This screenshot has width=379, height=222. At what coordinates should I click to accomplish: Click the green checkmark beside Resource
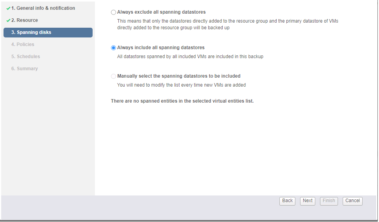coord(8,20)
